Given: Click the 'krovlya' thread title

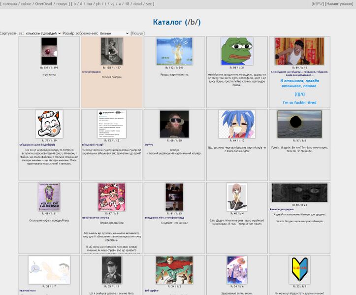Looking at the screenshot, I should [x=149, y=145].
